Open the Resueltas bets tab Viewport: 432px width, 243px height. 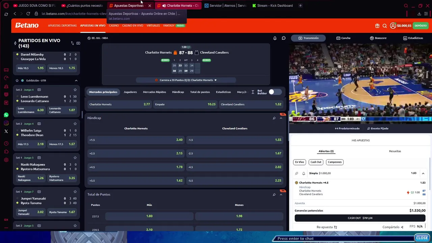pyautogui.click(x=395, y=151)
